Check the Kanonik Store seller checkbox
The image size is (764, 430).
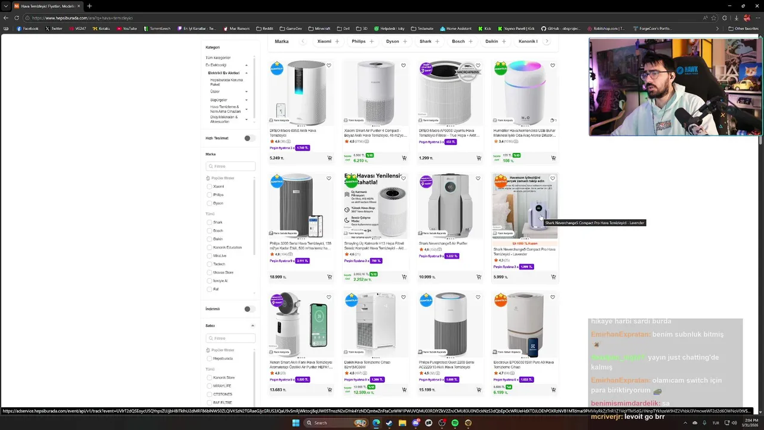tap(209, 377)
